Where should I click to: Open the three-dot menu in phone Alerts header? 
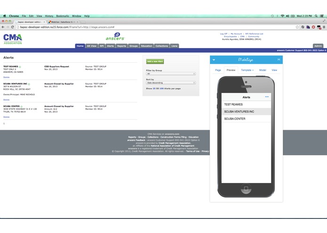point(267,97)
